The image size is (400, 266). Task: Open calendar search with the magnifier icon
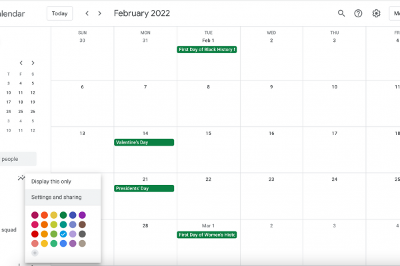pyautogui.click(x=341, y=13)
